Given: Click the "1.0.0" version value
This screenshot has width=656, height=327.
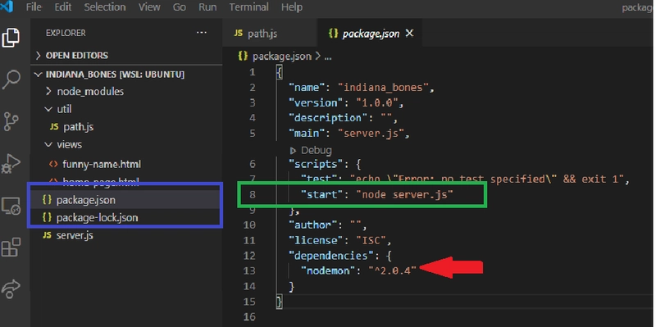Looking at the screenshot, I should click(x=376, y=102).
